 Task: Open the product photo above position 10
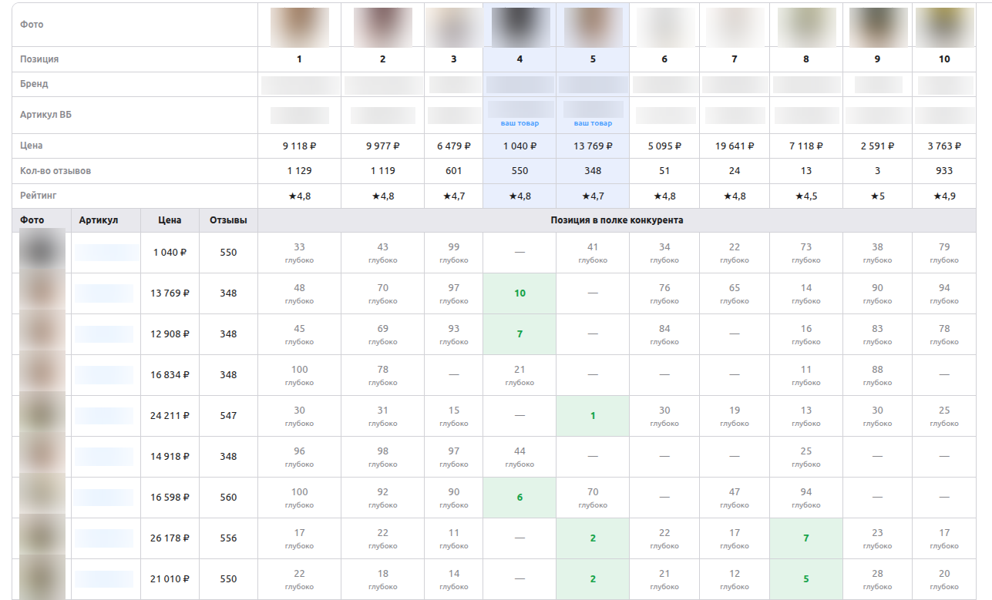coord(944,27)
